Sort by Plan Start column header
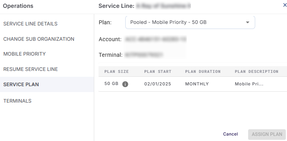The width and height of the screenshot is (287, 141). point(158,72)
